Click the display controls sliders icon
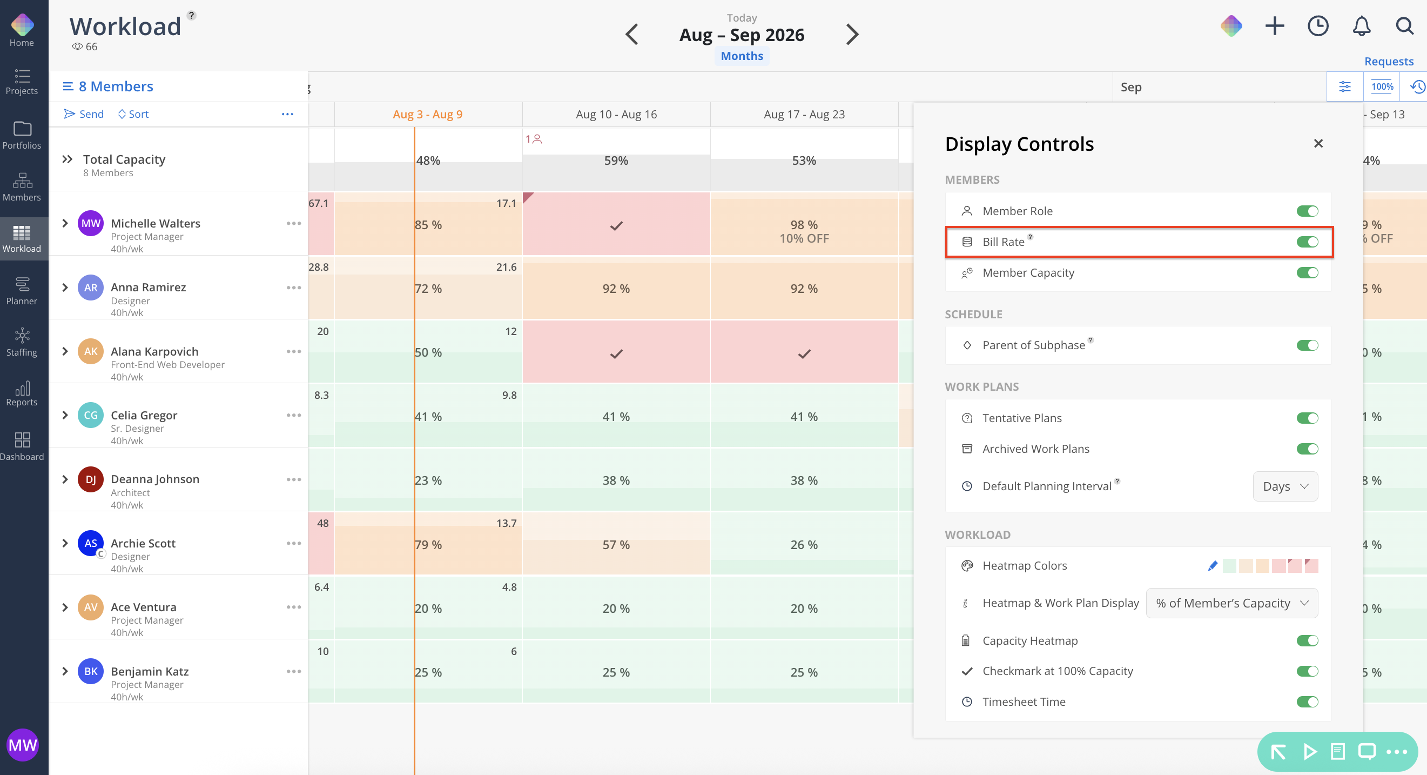 pyautogui.click(x=1344, y=86)
